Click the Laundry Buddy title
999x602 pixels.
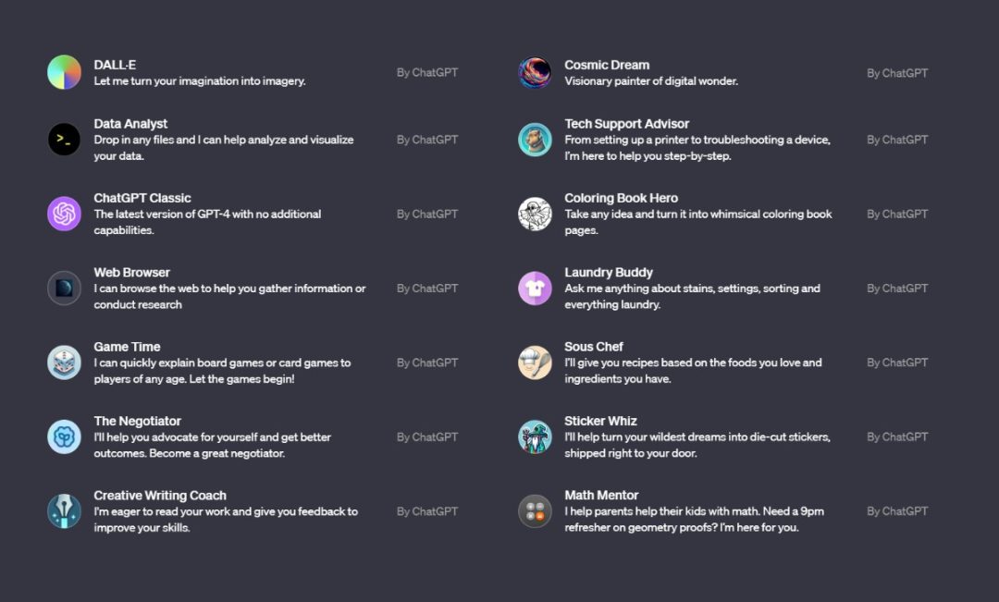pos(609,273)
